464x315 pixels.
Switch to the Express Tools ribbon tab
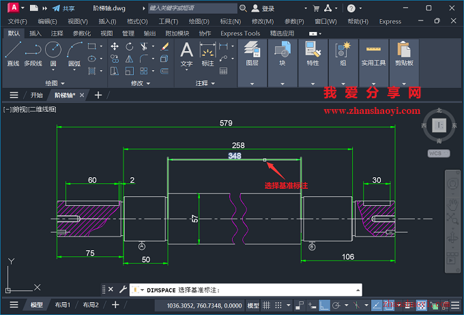click(x=240, y=33)
